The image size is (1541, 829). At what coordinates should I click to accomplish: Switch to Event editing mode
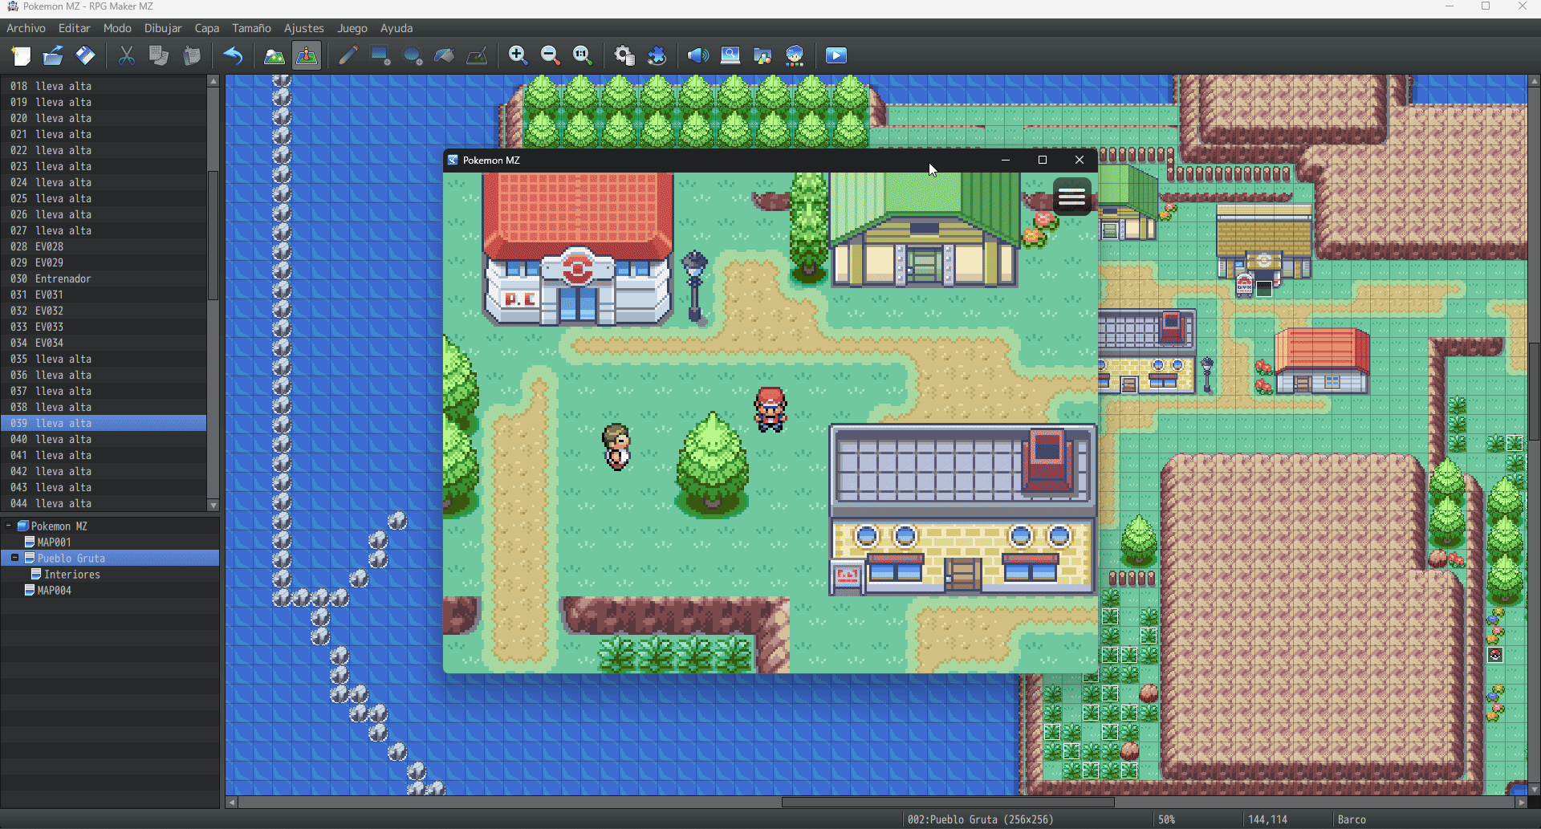(x=307, y=55)
